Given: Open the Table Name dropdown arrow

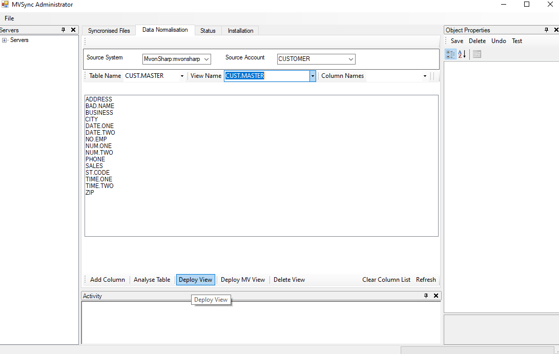Looking at the screenshot, I should 182,76.
